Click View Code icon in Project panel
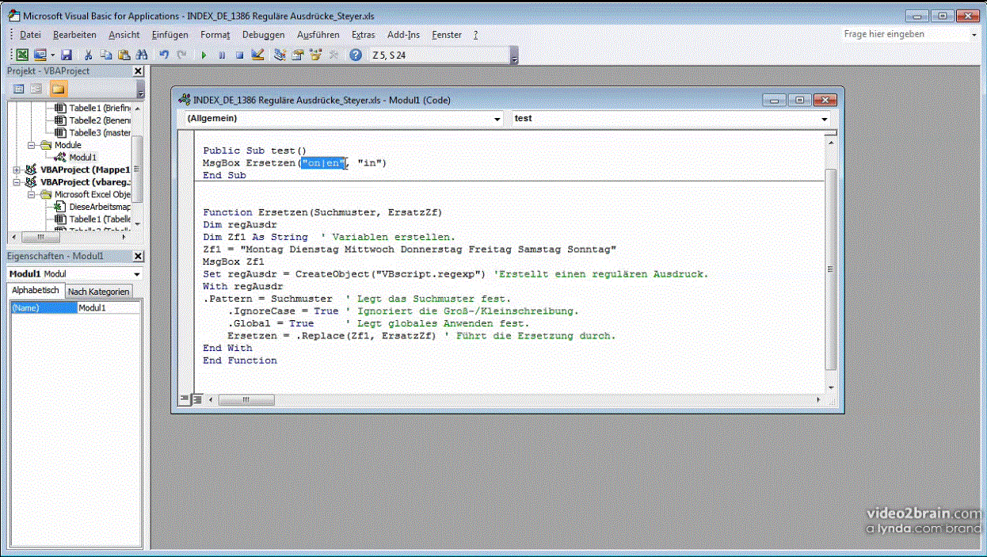The image size is (987, 557). point(19,88)
